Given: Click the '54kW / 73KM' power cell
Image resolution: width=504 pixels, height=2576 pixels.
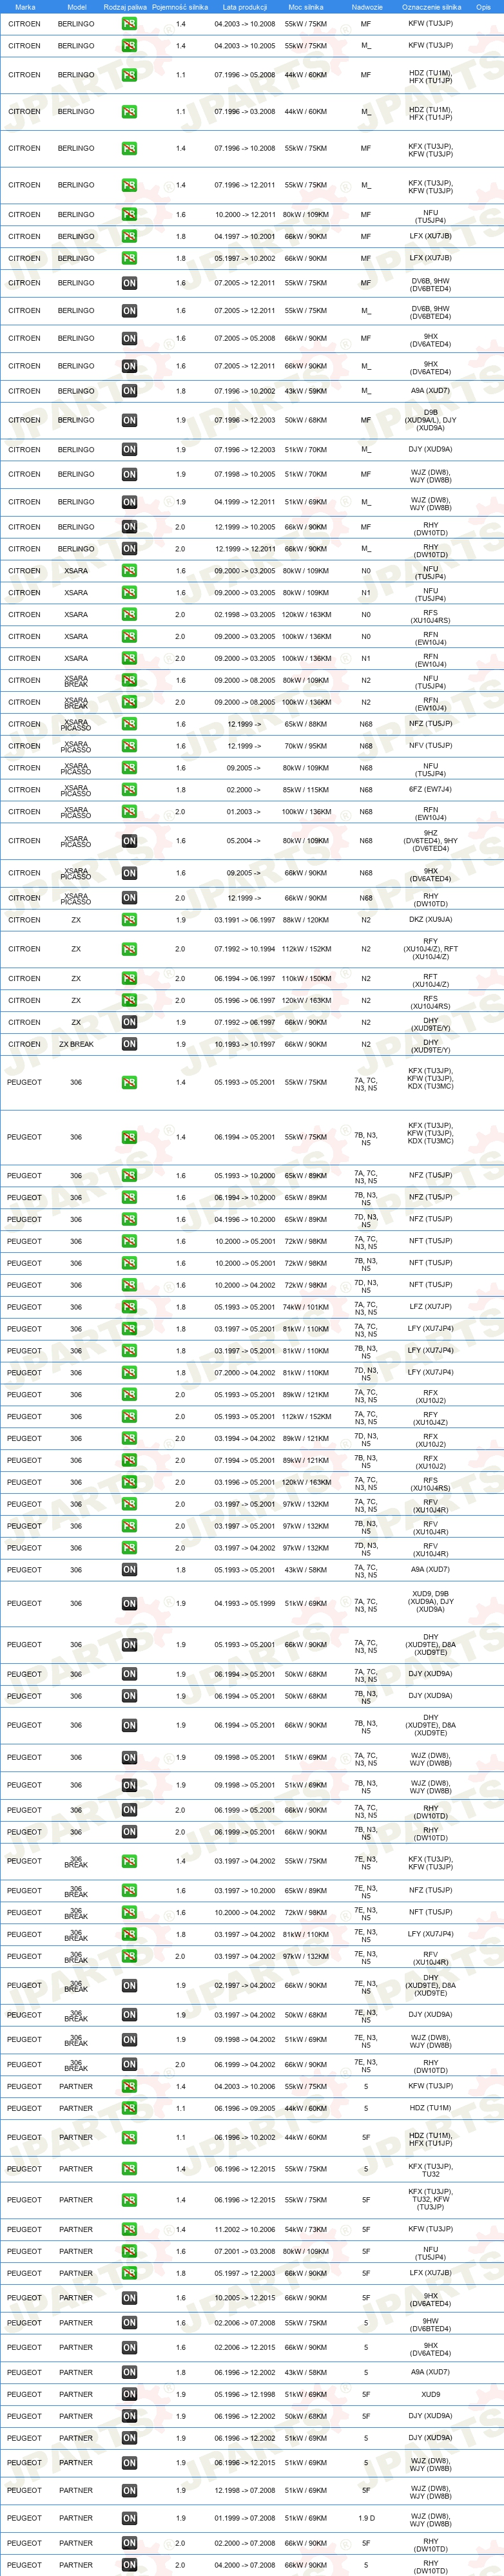Looking at the screenshot, I should click(306, 2229).
